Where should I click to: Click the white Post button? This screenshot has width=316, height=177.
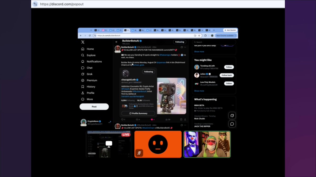94,107
